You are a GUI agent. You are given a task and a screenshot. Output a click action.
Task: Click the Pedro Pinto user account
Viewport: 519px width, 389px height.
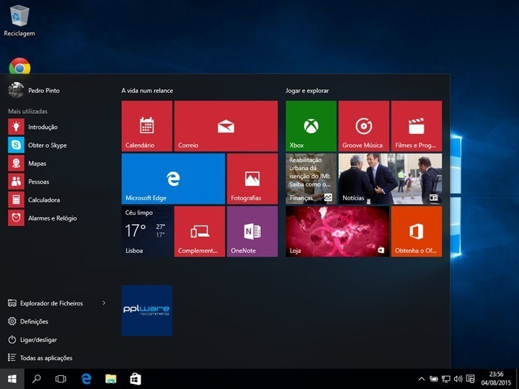[x=34, y=90]
